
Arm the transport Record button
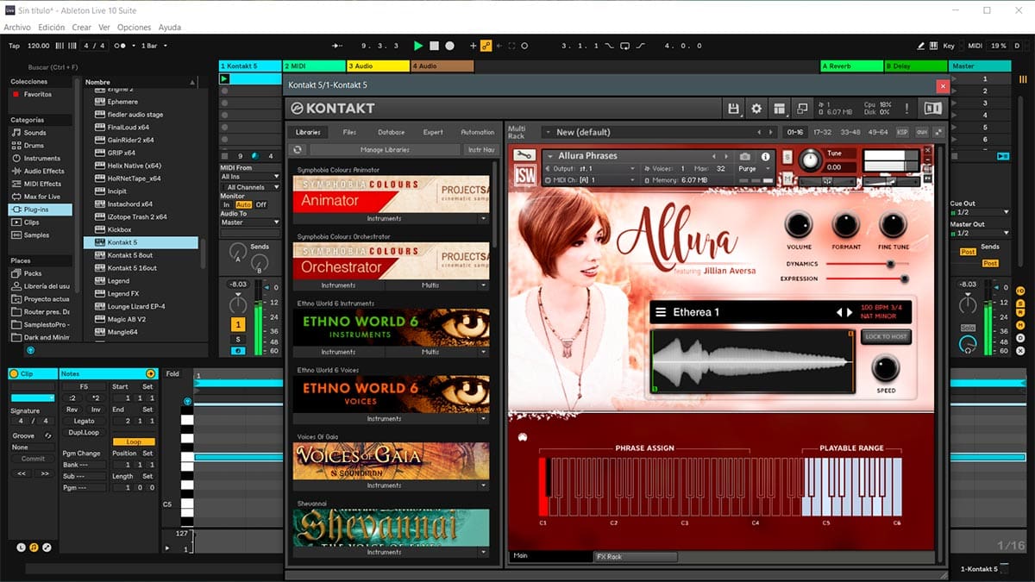(x=449, y=46)
